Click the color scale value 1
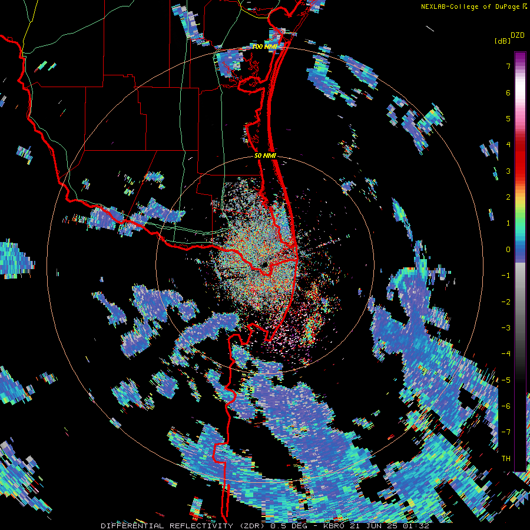The image size is (530, 530). [508, 223]
